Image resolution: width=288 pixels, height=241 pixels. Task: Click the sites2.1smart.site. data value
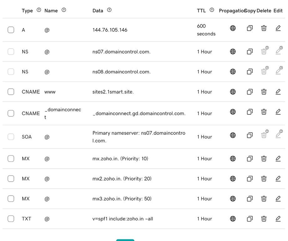113,92
